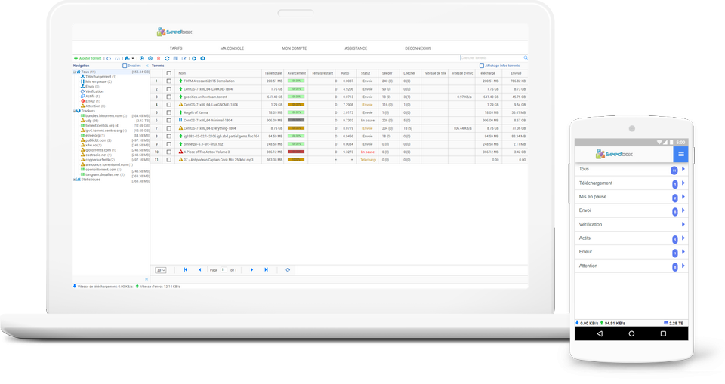Enable Affichage infos torrents checkbox
This screenshot has height=384, width=725.
(482, 66)
